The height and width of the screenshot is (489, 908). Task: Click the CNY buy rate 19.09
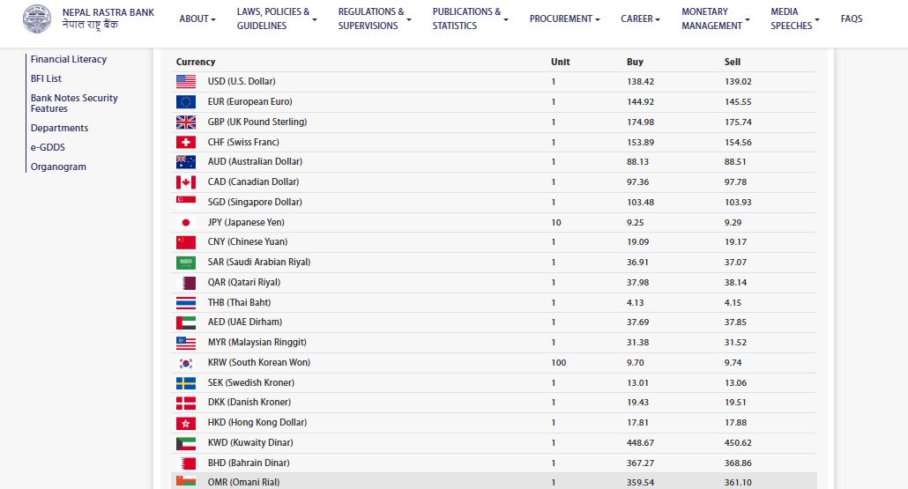click(x=637, y=242)
